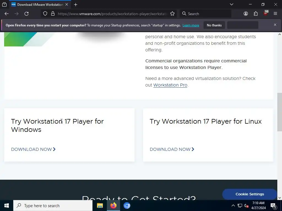Bookmark this page with the star icon
Viewport: 282px width, 211px height.
[172, 14]
